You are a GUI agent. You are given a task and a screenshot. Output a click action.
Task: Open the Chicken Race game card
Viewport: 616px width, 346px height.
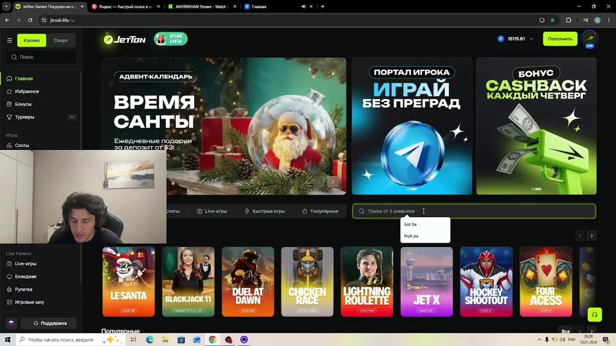coord(307,282)
